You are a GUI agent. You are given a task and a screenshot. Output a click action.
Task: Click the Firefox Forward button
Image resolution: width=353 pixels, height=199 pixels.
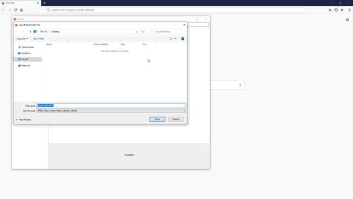(x=9, y=10)
